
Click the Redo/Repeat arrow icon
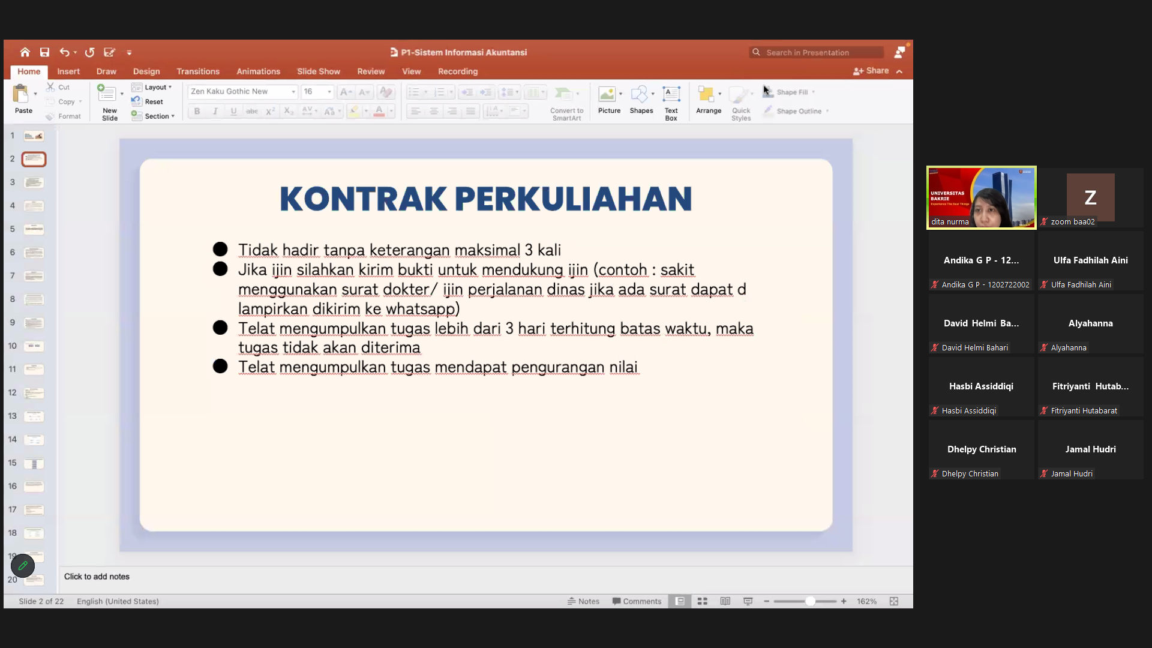(89, 52)
